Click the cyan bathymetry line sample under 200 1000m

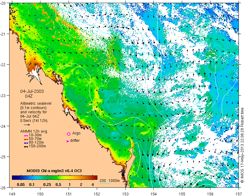[x=105, y=183]
